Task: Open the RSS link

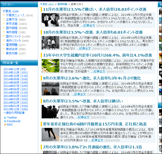Action: coord(10,125)
